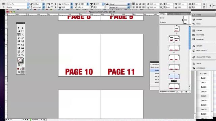Select the Selection tool arrow
216x121 pixels.
pyautogui.click(x=19, y=28)
